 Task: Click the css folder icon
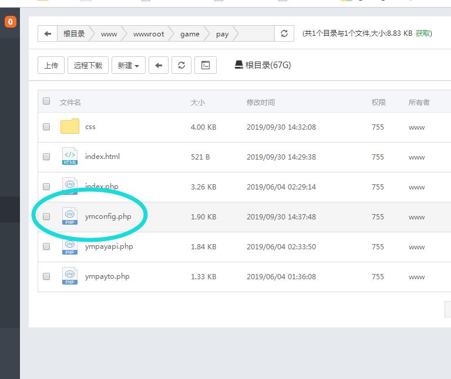(x=70, y=127)
